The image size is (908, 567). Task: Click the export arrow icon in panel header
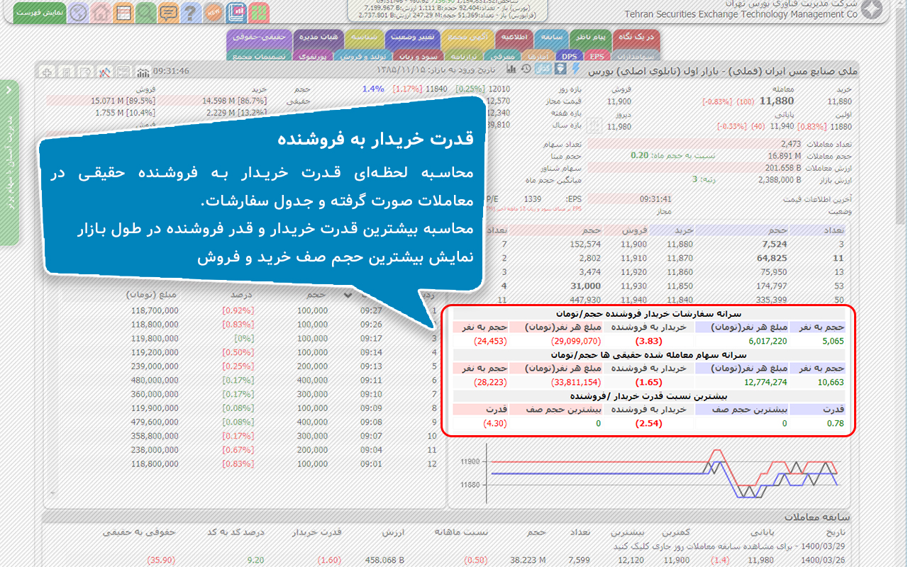tap(85, 72)
